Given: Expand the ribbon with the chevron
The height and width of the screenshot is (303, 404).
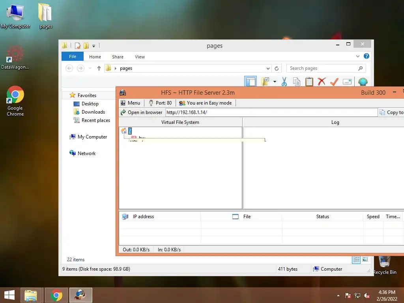Looking at the screenshot, I should pos(357,56).
